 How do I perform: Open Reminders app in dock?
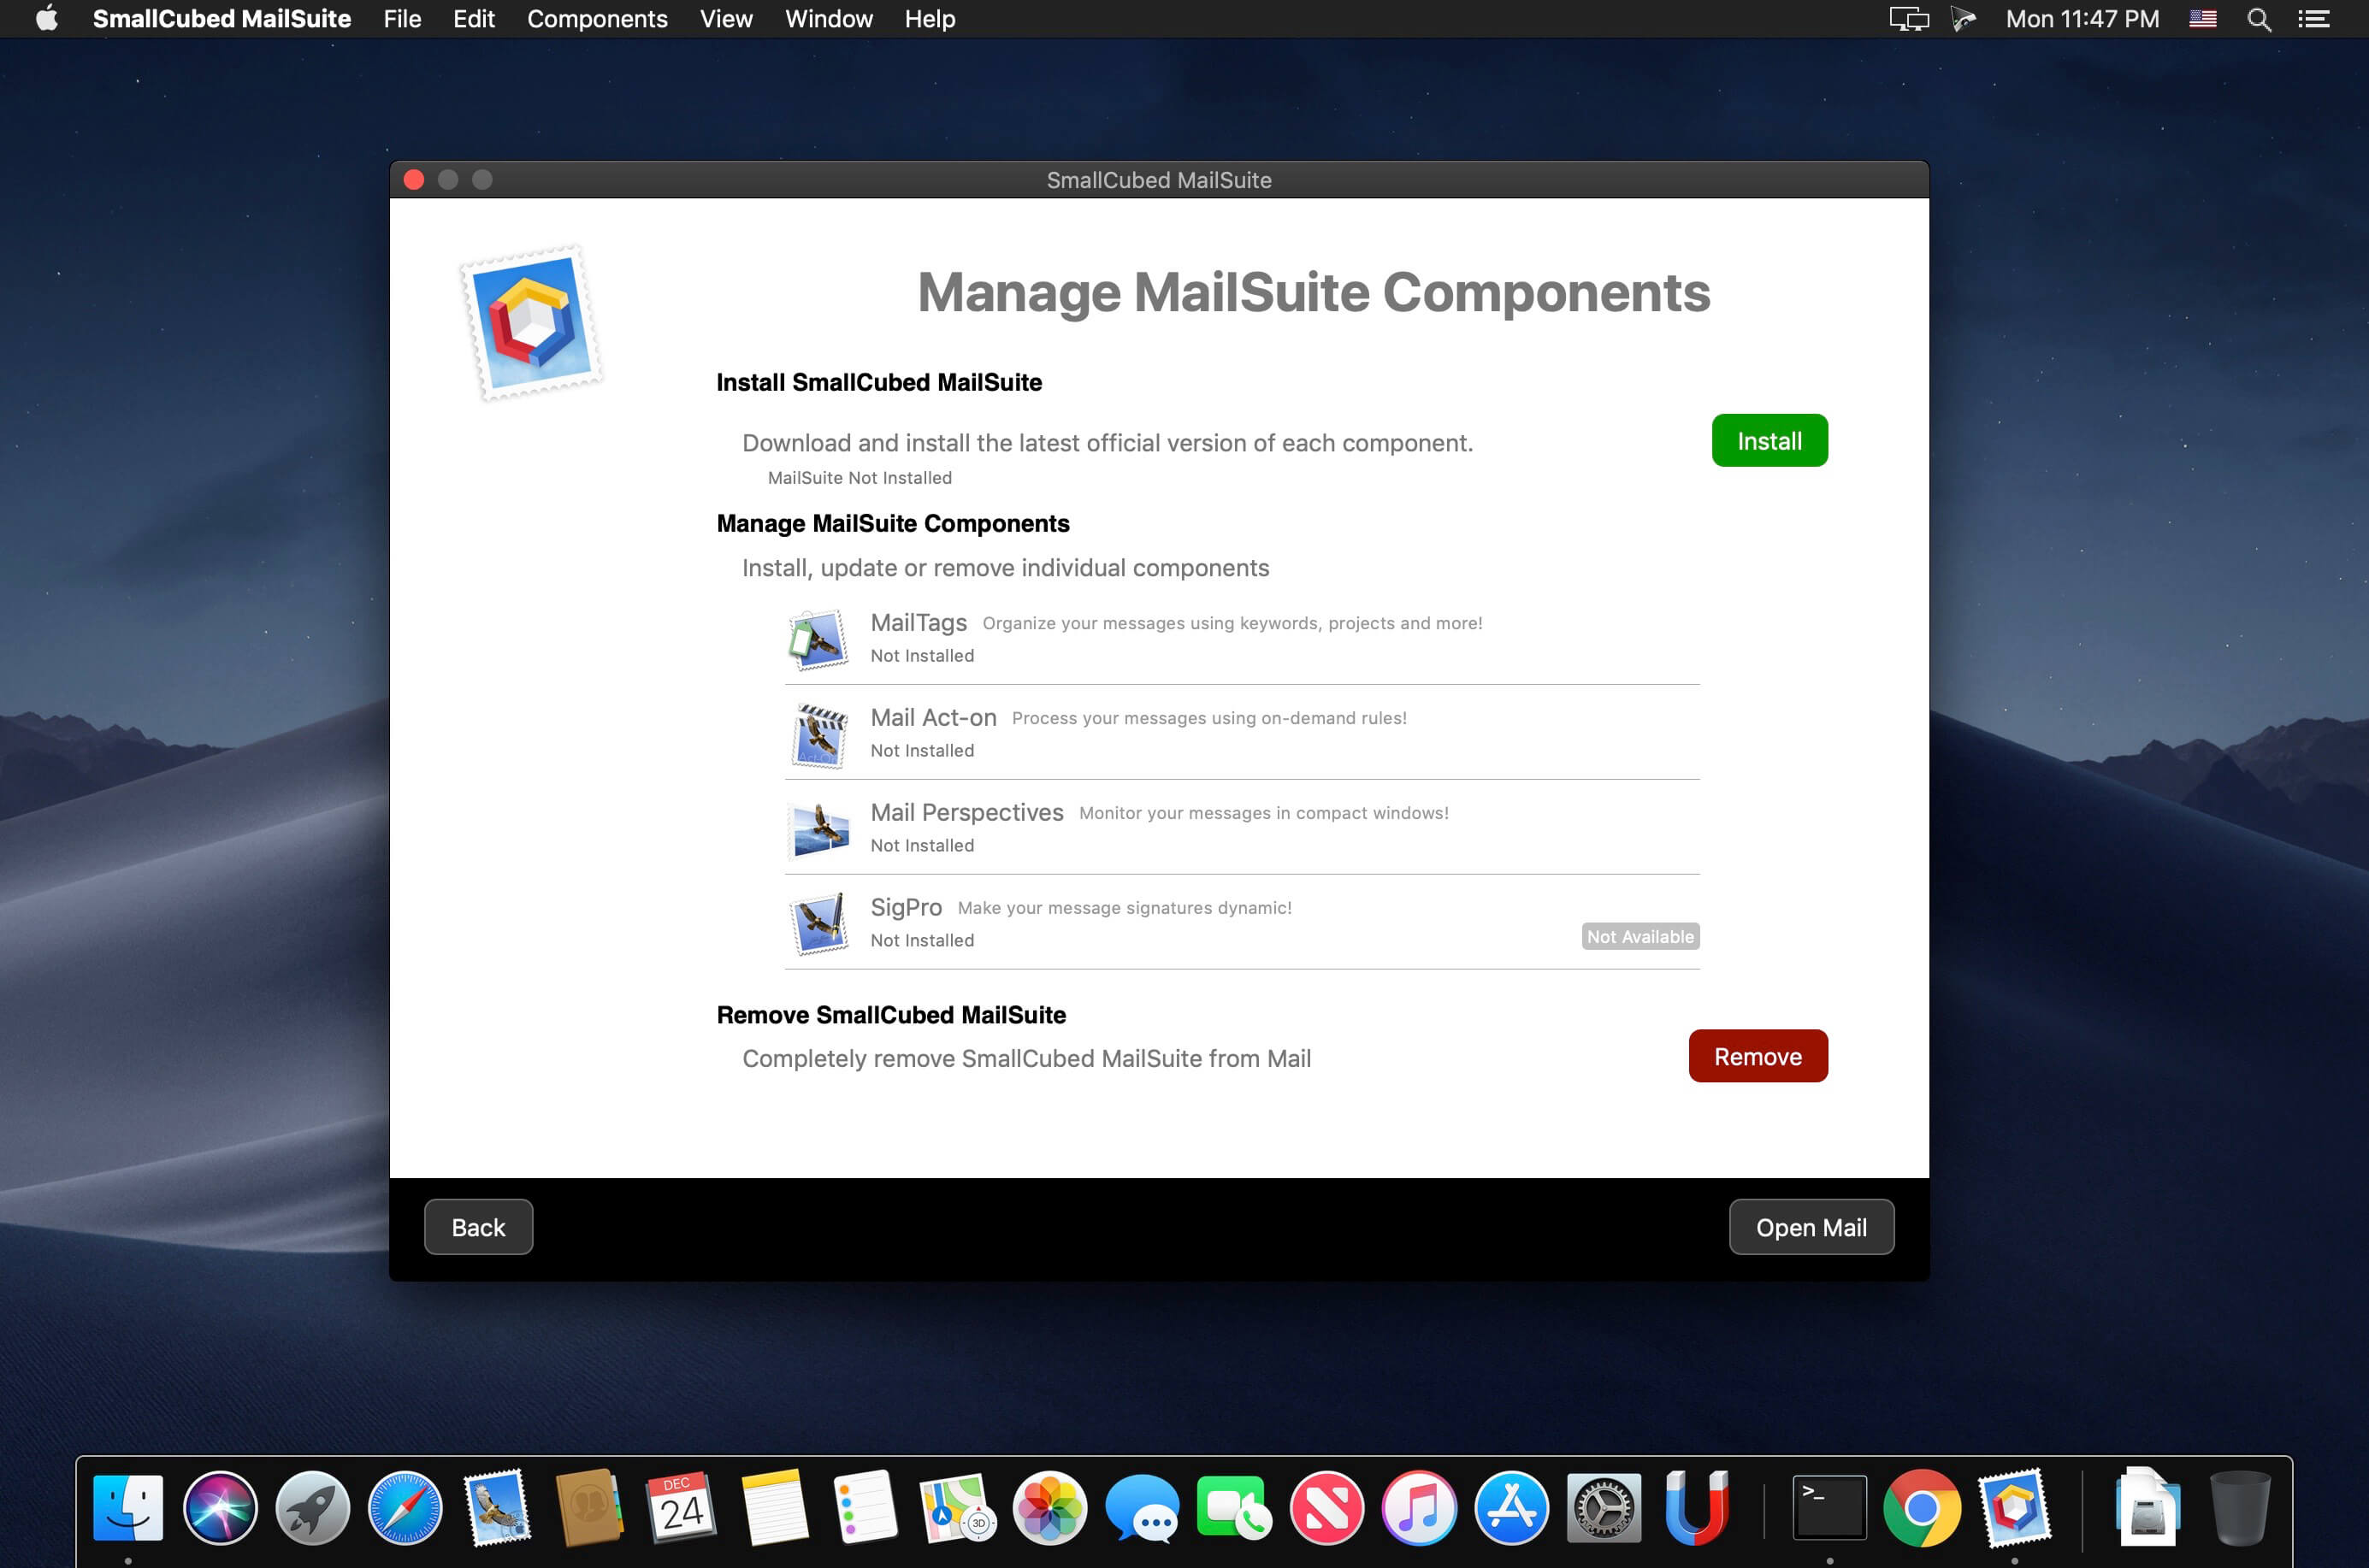(x=865, y=1508)
